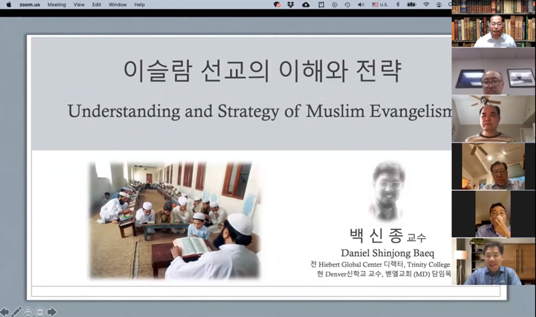The width and height of the screenshot is (536, 317).
Task: Open the slide view icon at bottom
Action: point(29,312)
